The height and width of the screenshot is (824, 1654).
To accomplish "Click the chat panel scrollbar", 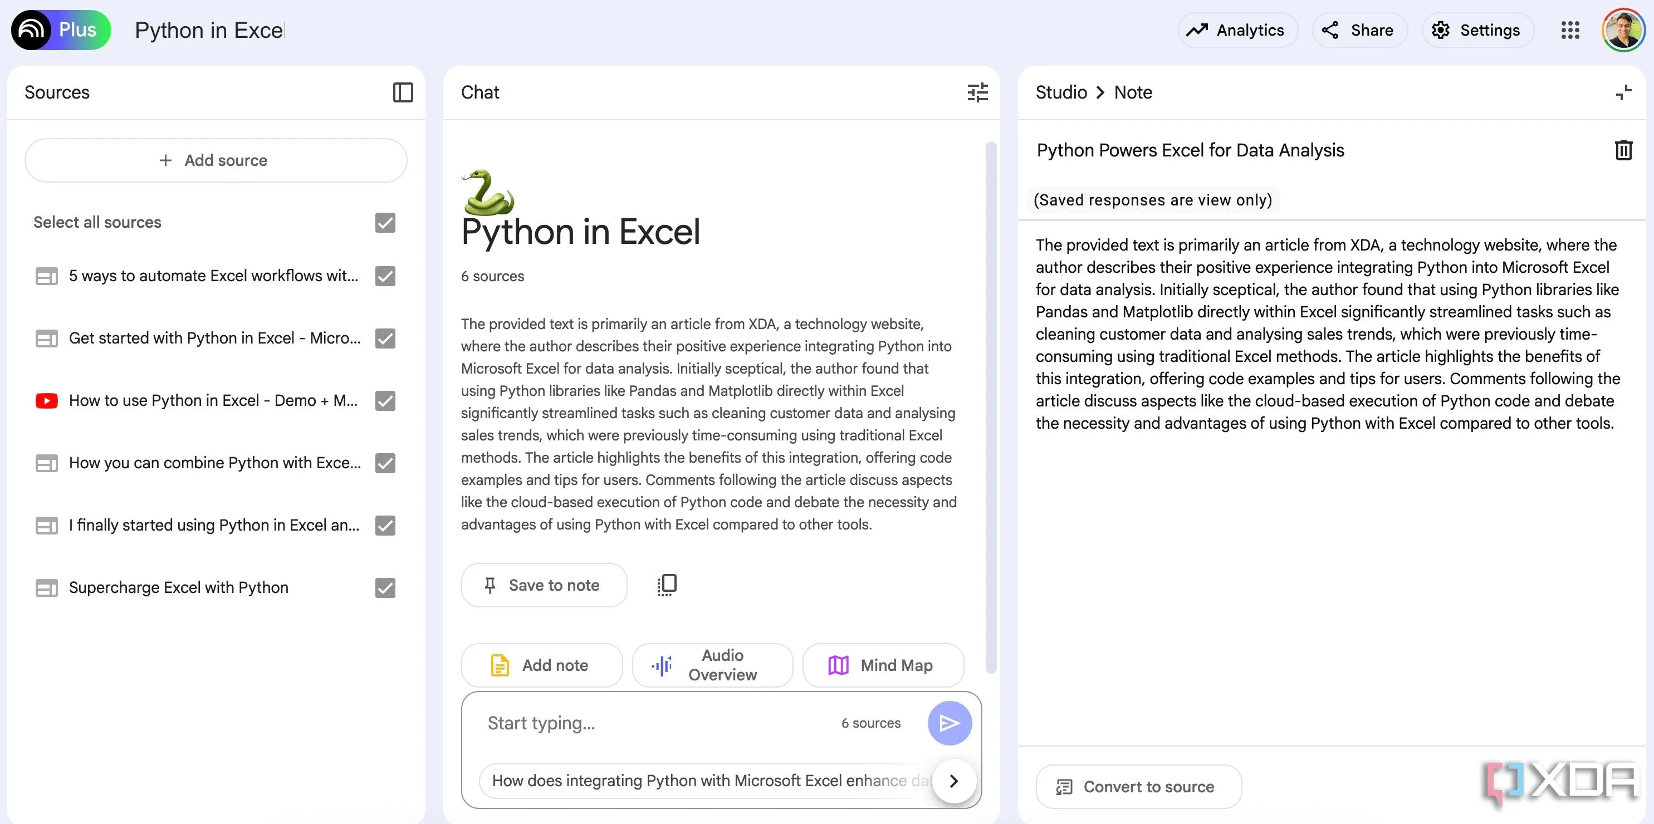I will pyautogui.click(x=991, y=408).
